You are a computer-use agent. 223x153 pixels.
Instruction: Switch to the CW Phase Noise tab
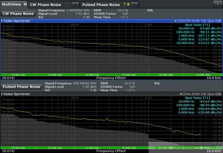(x=46, y=4)
